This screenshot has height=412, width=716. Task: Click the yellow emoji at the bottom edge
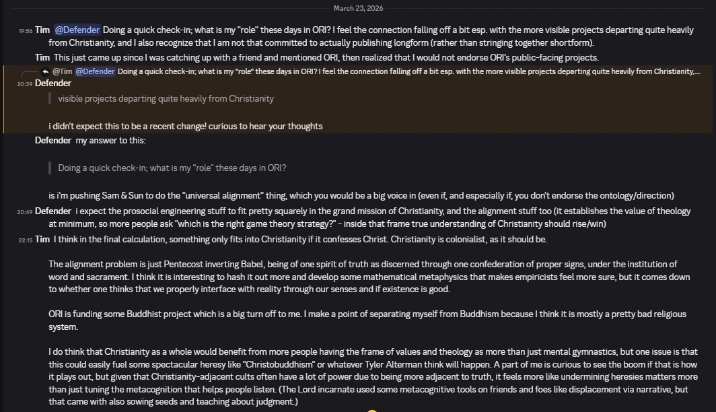371,409
